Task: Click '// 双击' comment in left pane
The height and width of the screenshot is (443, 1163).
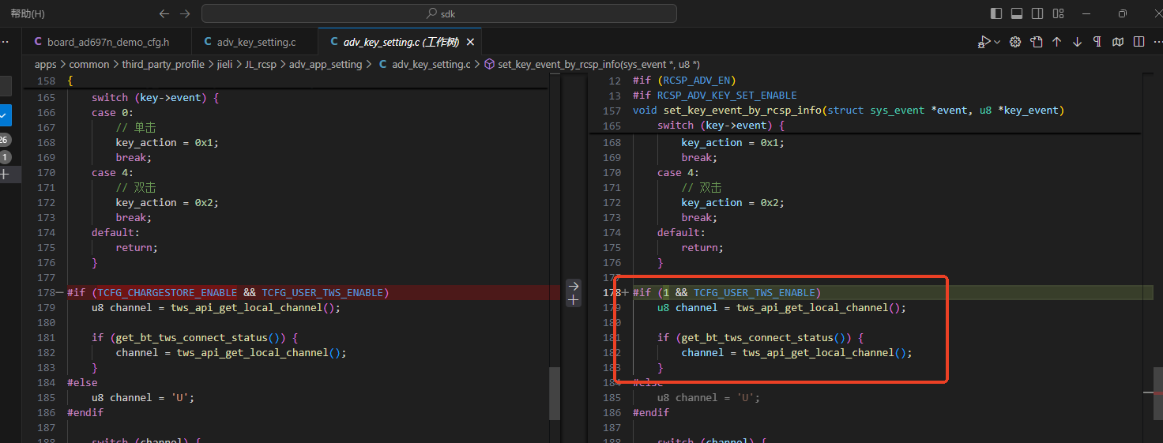Action: click(x=136, y=187)
